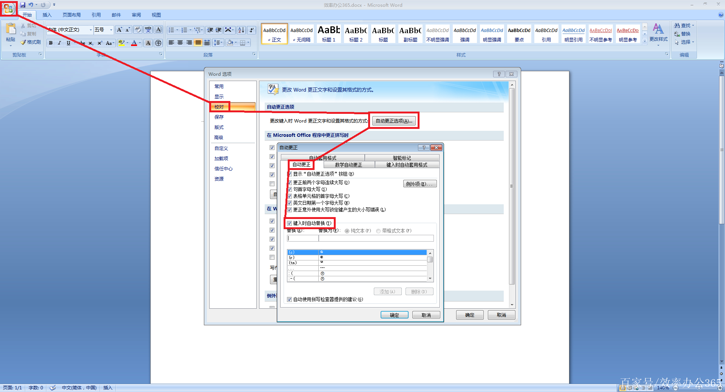Expand numbering list dropdown arrow
Screen dimensions: 725x392
190,30
